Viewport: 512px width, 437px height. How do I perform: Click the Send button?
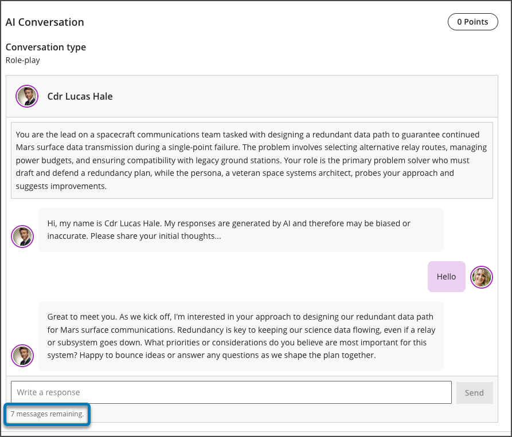[x=474, y=392]
